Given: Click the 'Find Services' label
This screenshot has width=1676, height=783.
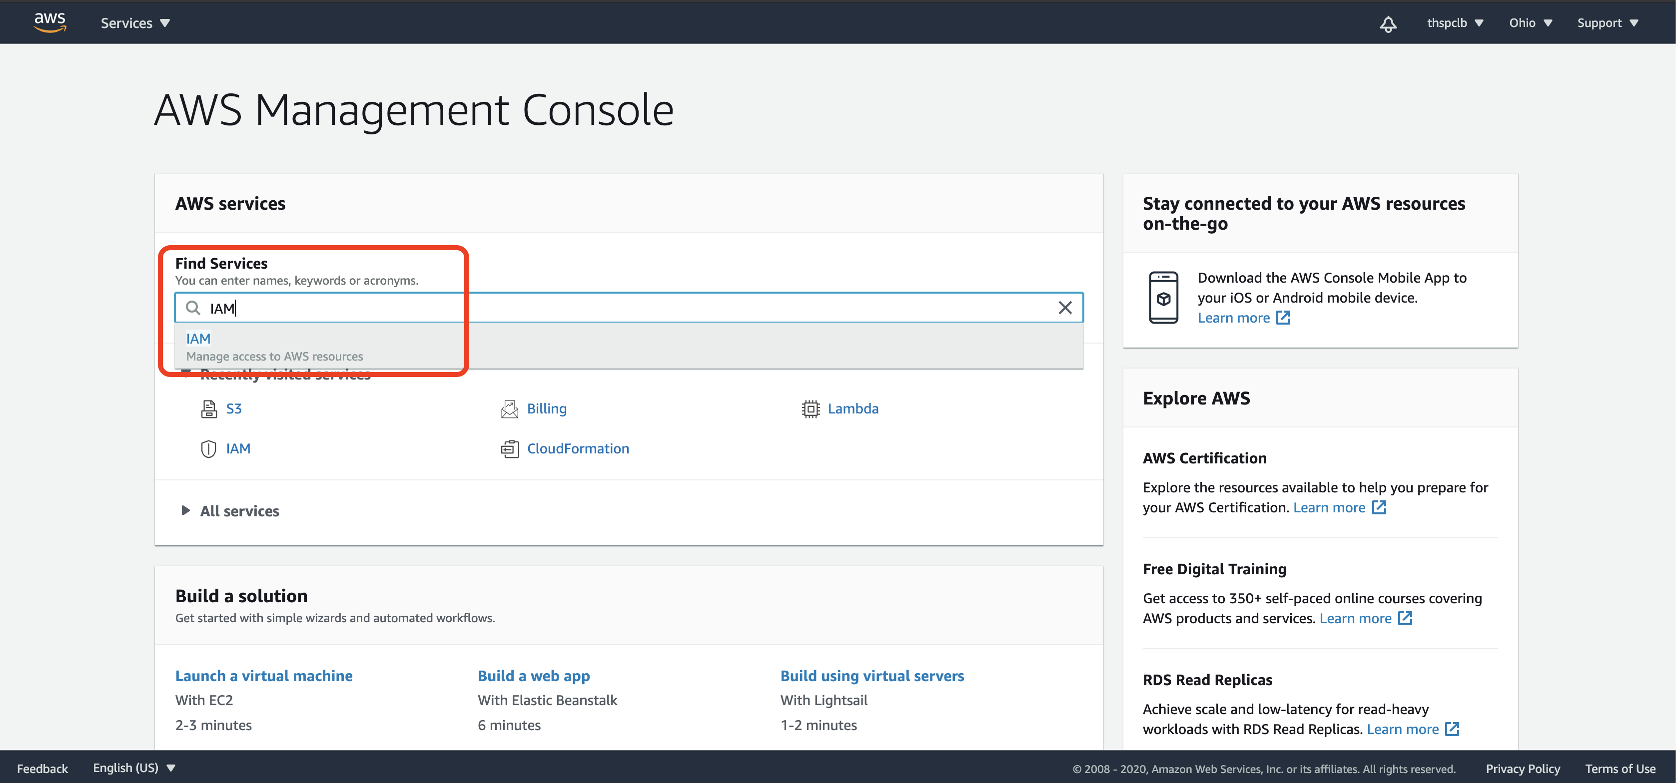Looking at the screenshot, I should pos(221,263).
